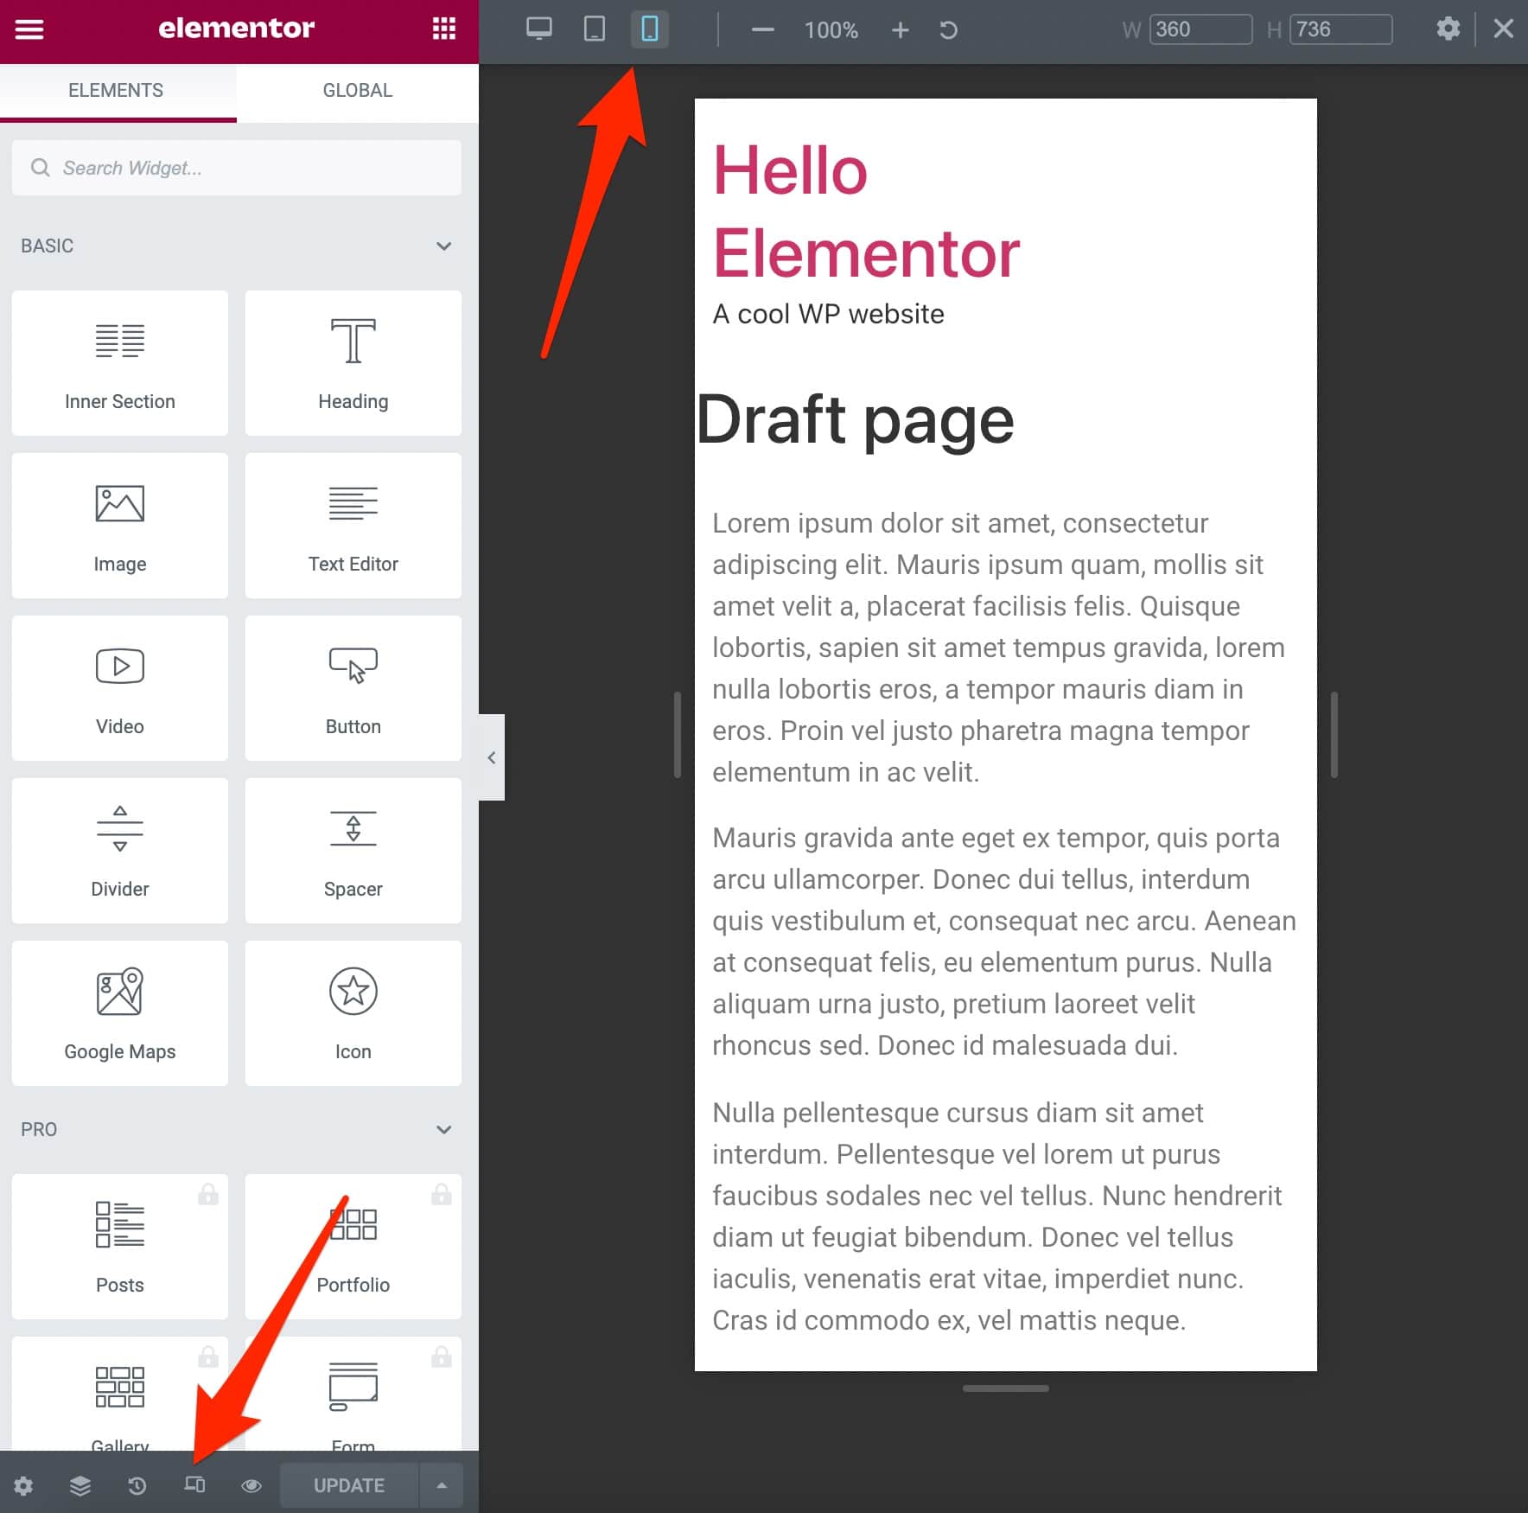Open the ELEMENTS tab
Image resolution: width=1528 pixels, height=1513 pixels.
point(117,90)
